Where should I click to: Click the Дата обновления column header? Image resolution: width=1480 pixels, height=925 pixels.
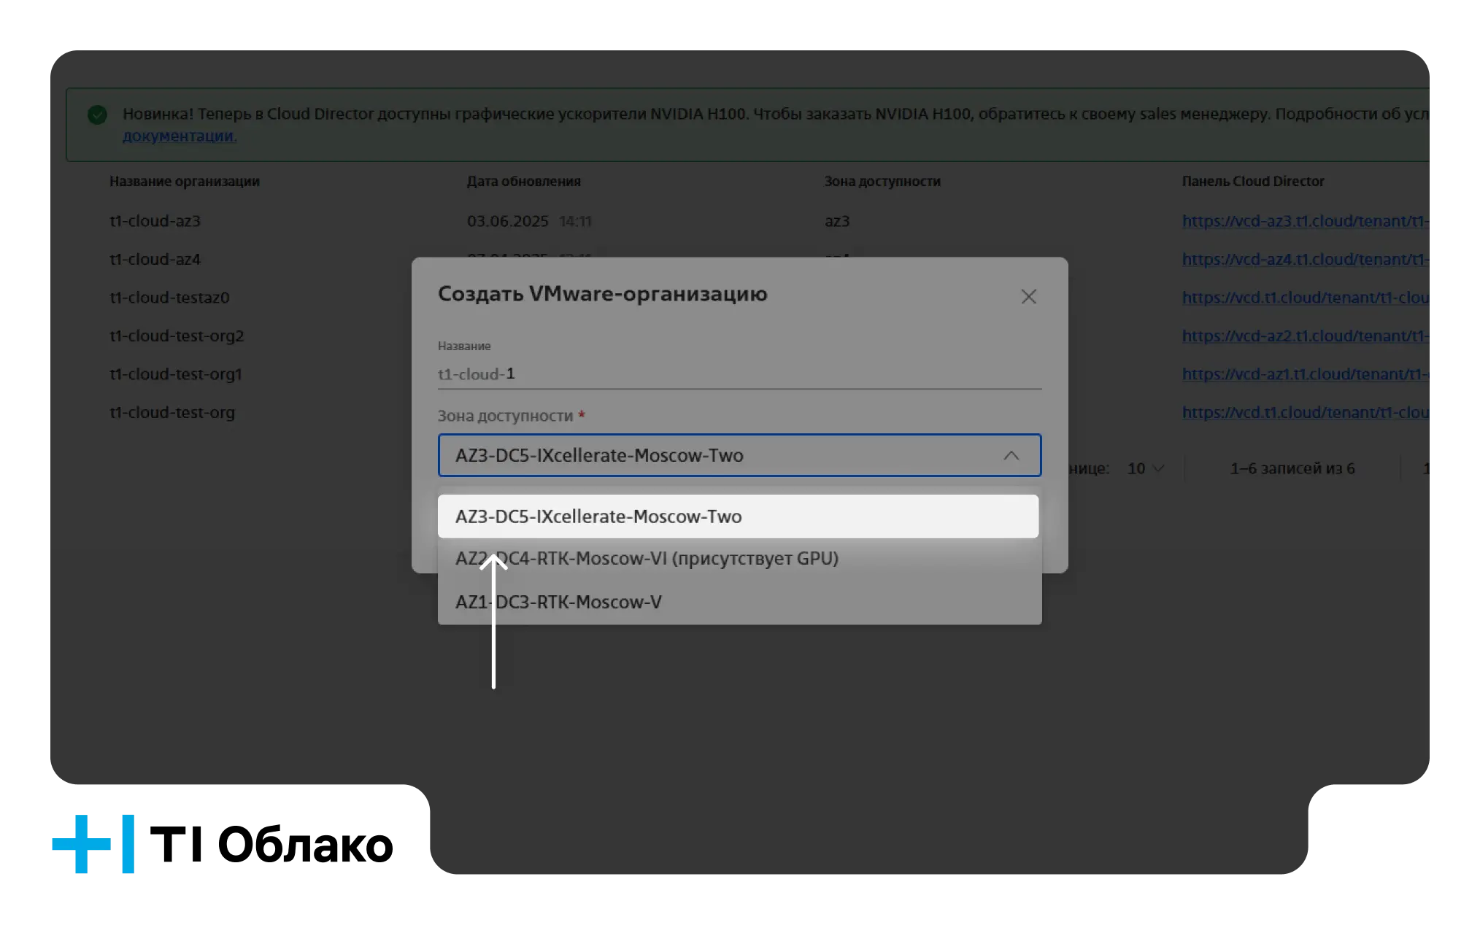(524, 181)
